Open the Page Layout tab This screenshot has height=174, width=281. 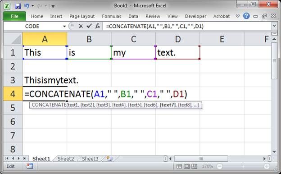point(82,16)
